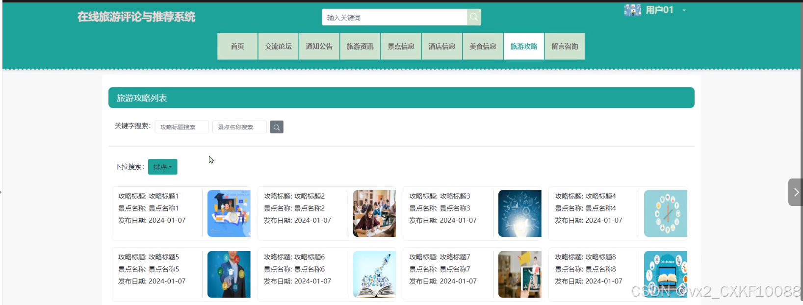Screen dimensions: 803x305
Task: Select the 旅游攻略 tab
Action: coord(524,46)
